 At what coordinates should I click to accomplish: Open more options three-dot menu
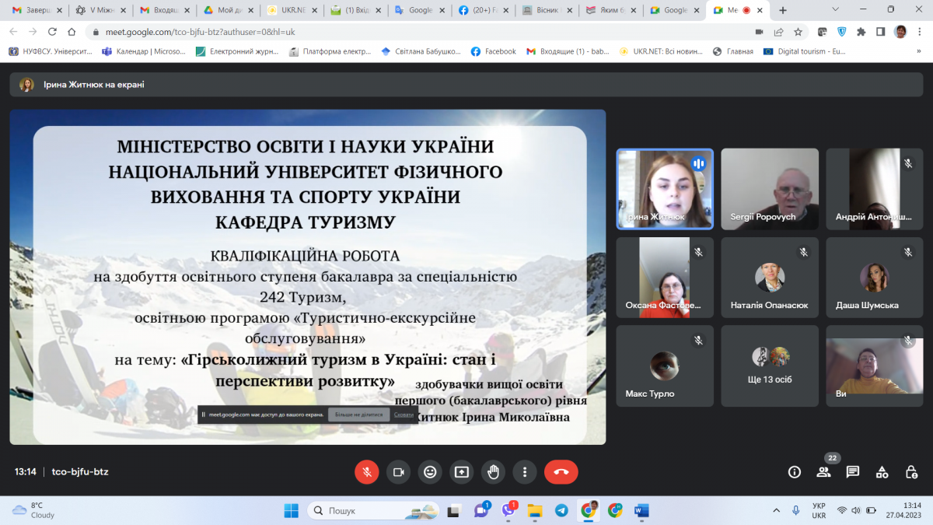pos(525,471)
